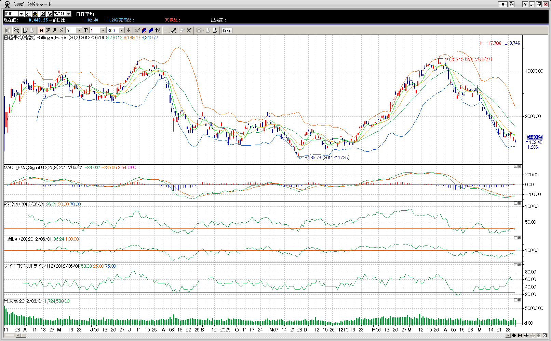The width and height of the screenshot is (551, 341).
Task: Select the pencil drawing tool
Action: click(x=174, y=30)
